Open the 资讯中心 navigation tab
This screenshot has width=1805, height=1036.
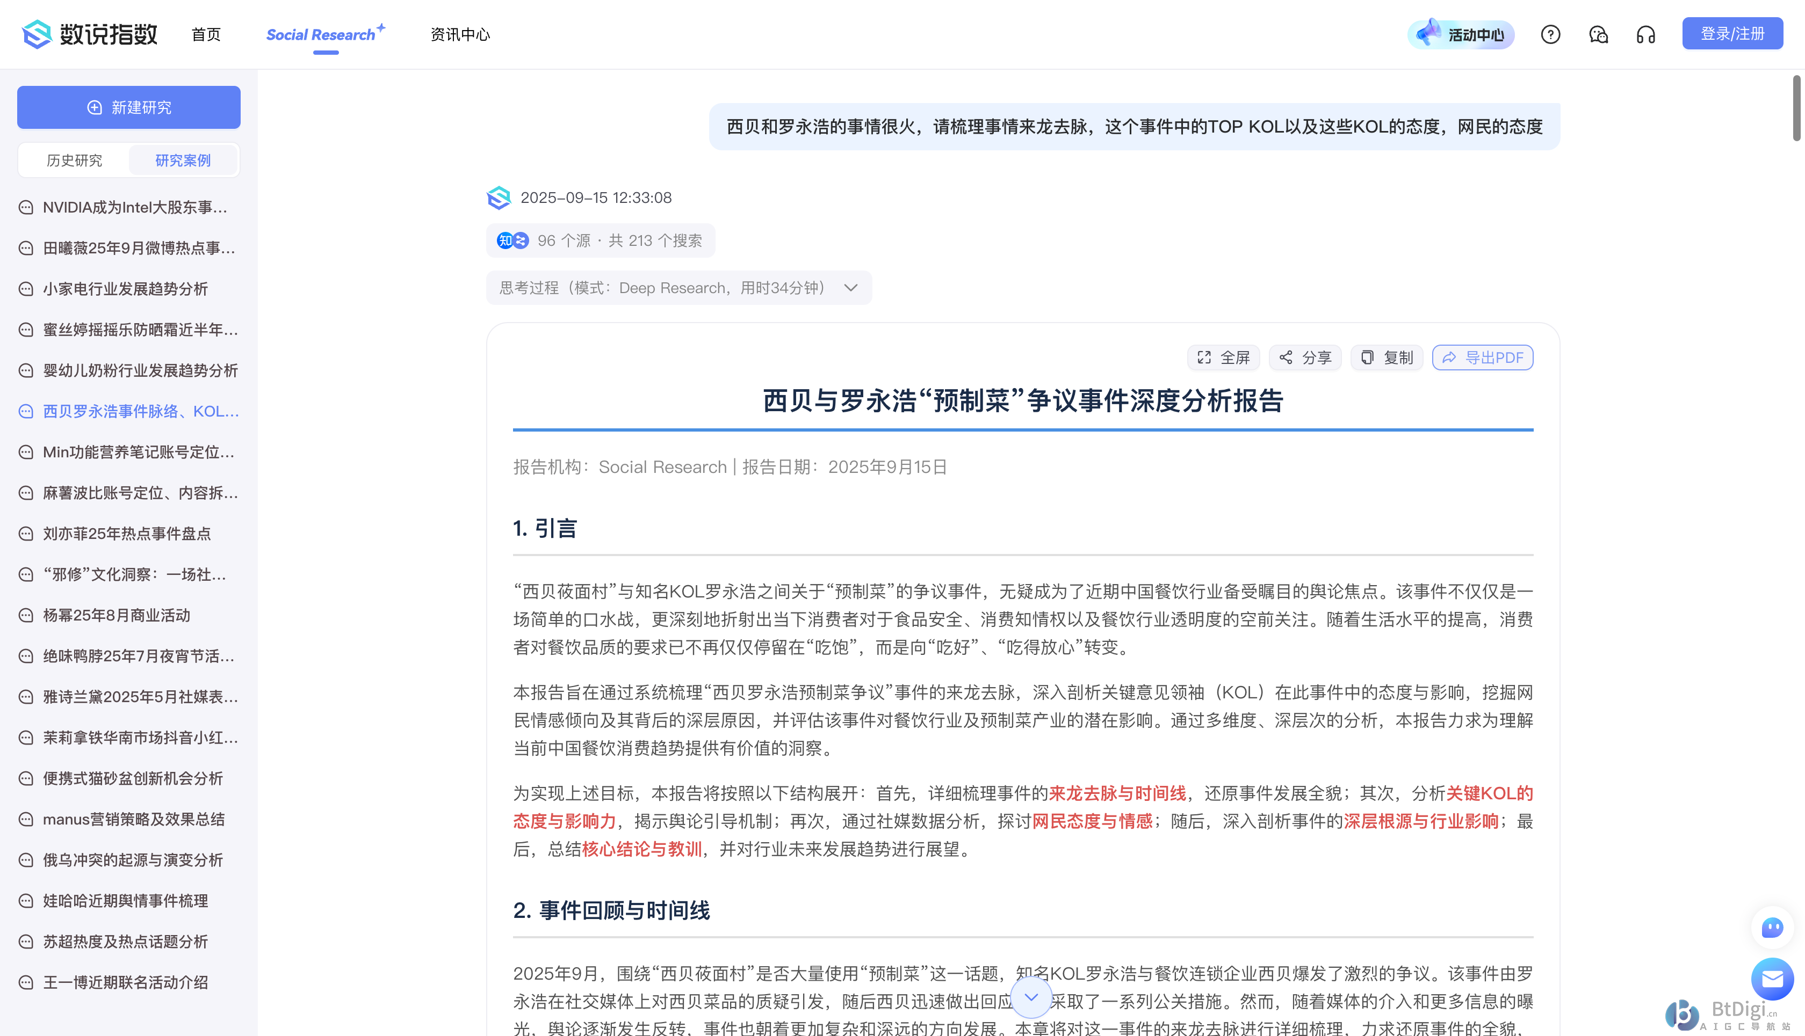[x=460, y=34]
